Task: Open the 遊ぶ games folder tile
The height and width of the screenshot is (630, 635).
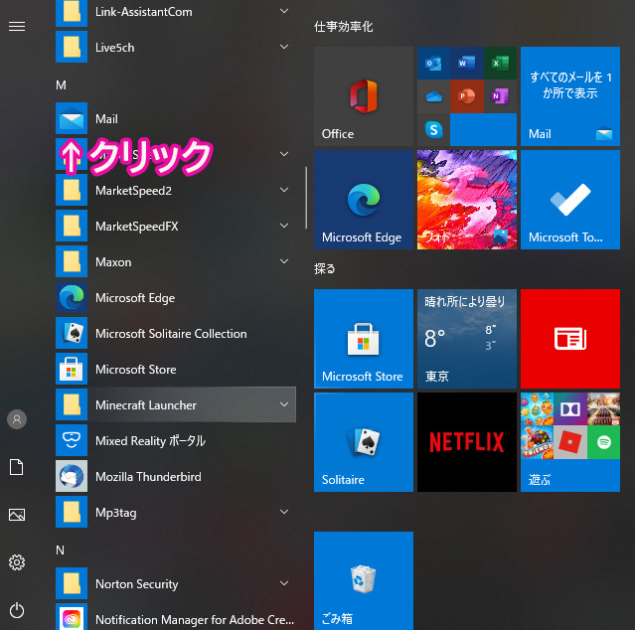Action: tap(570, 442)
